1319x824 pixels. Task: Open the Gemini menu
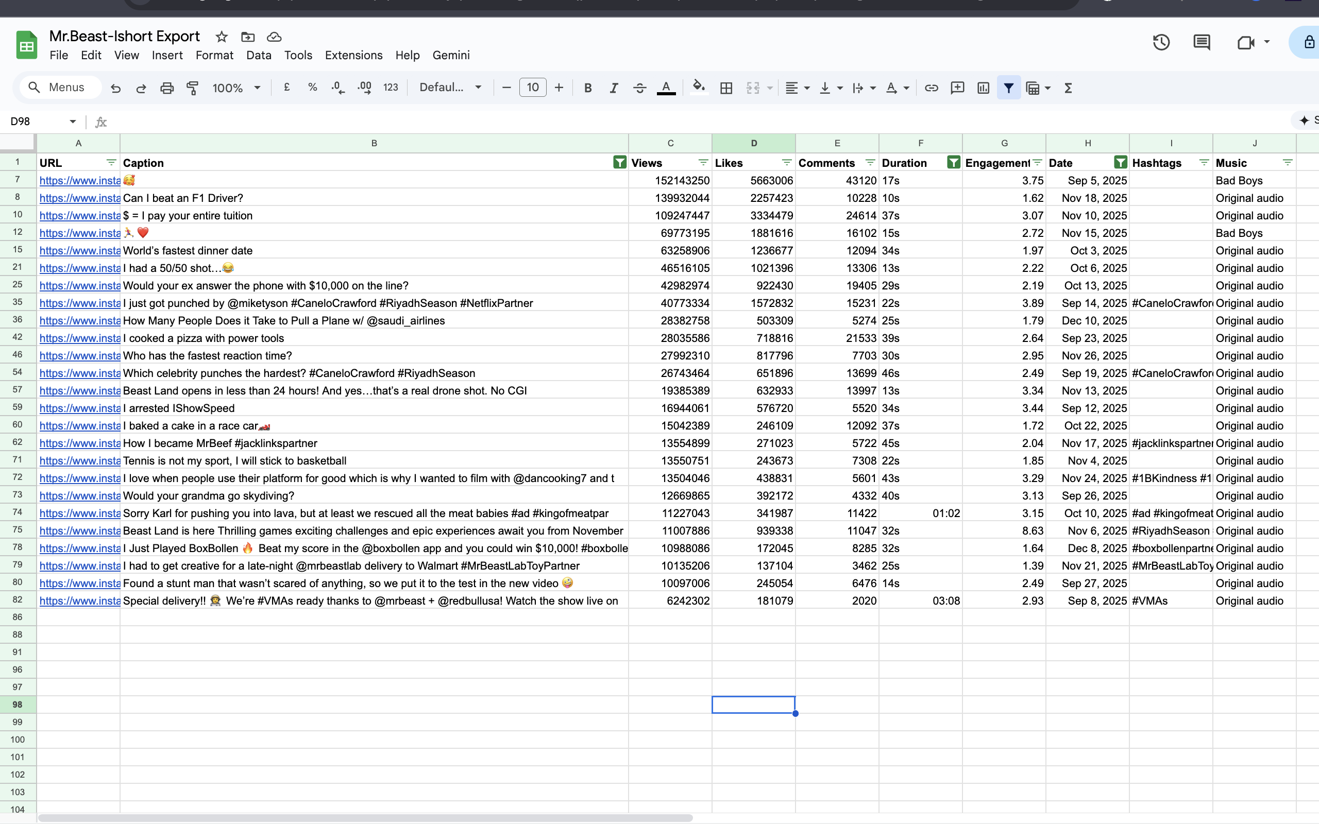[451, 55]
